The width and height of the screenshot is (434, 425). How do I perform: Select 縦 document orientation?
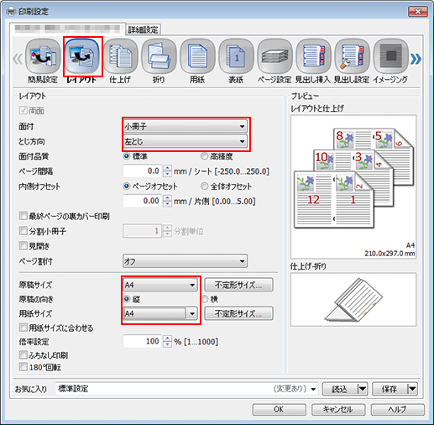tap(127, 299)
